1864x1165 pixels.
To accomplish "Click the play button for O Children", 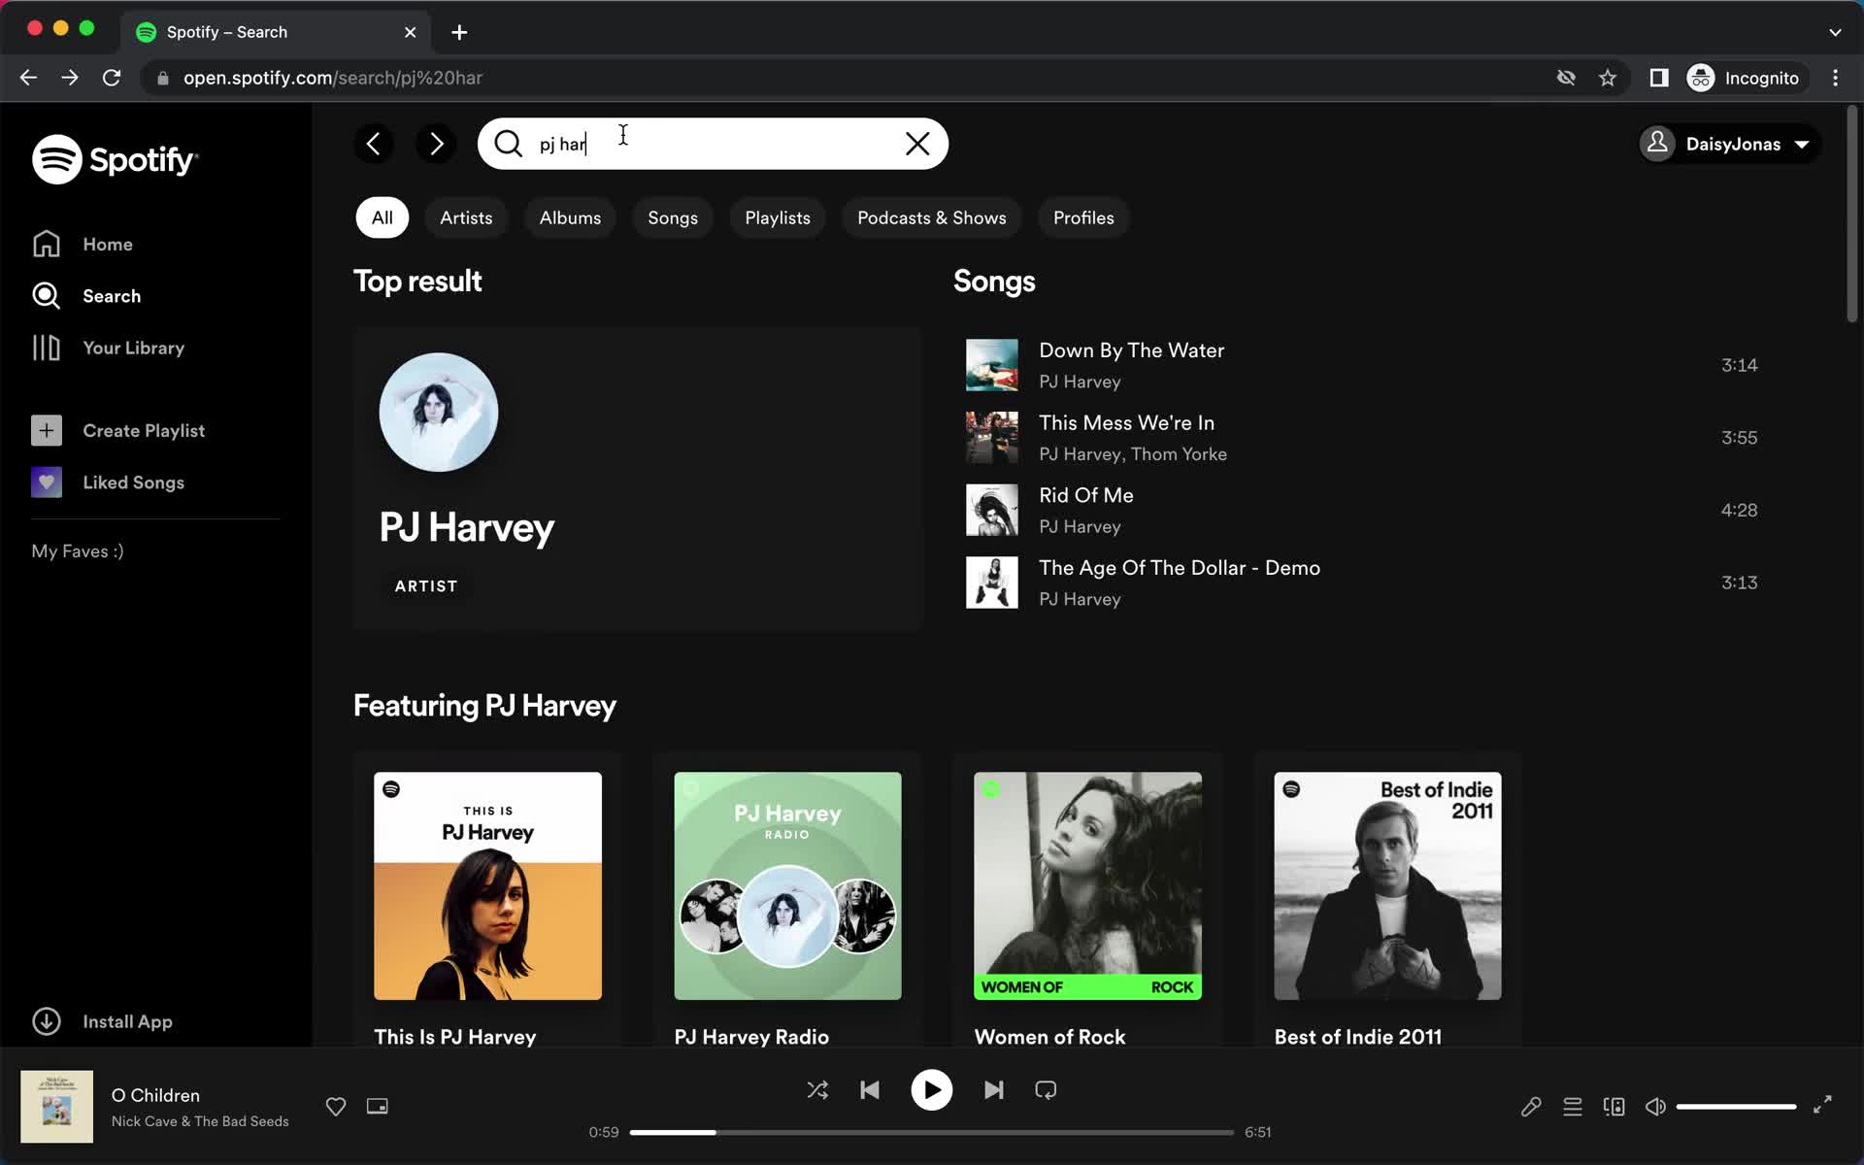I will coord(931,1090).
